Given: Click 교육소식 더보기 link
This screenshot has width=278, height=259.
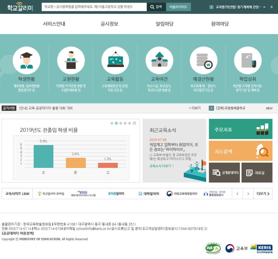Looking at the screenshot, I should [162, 166].
